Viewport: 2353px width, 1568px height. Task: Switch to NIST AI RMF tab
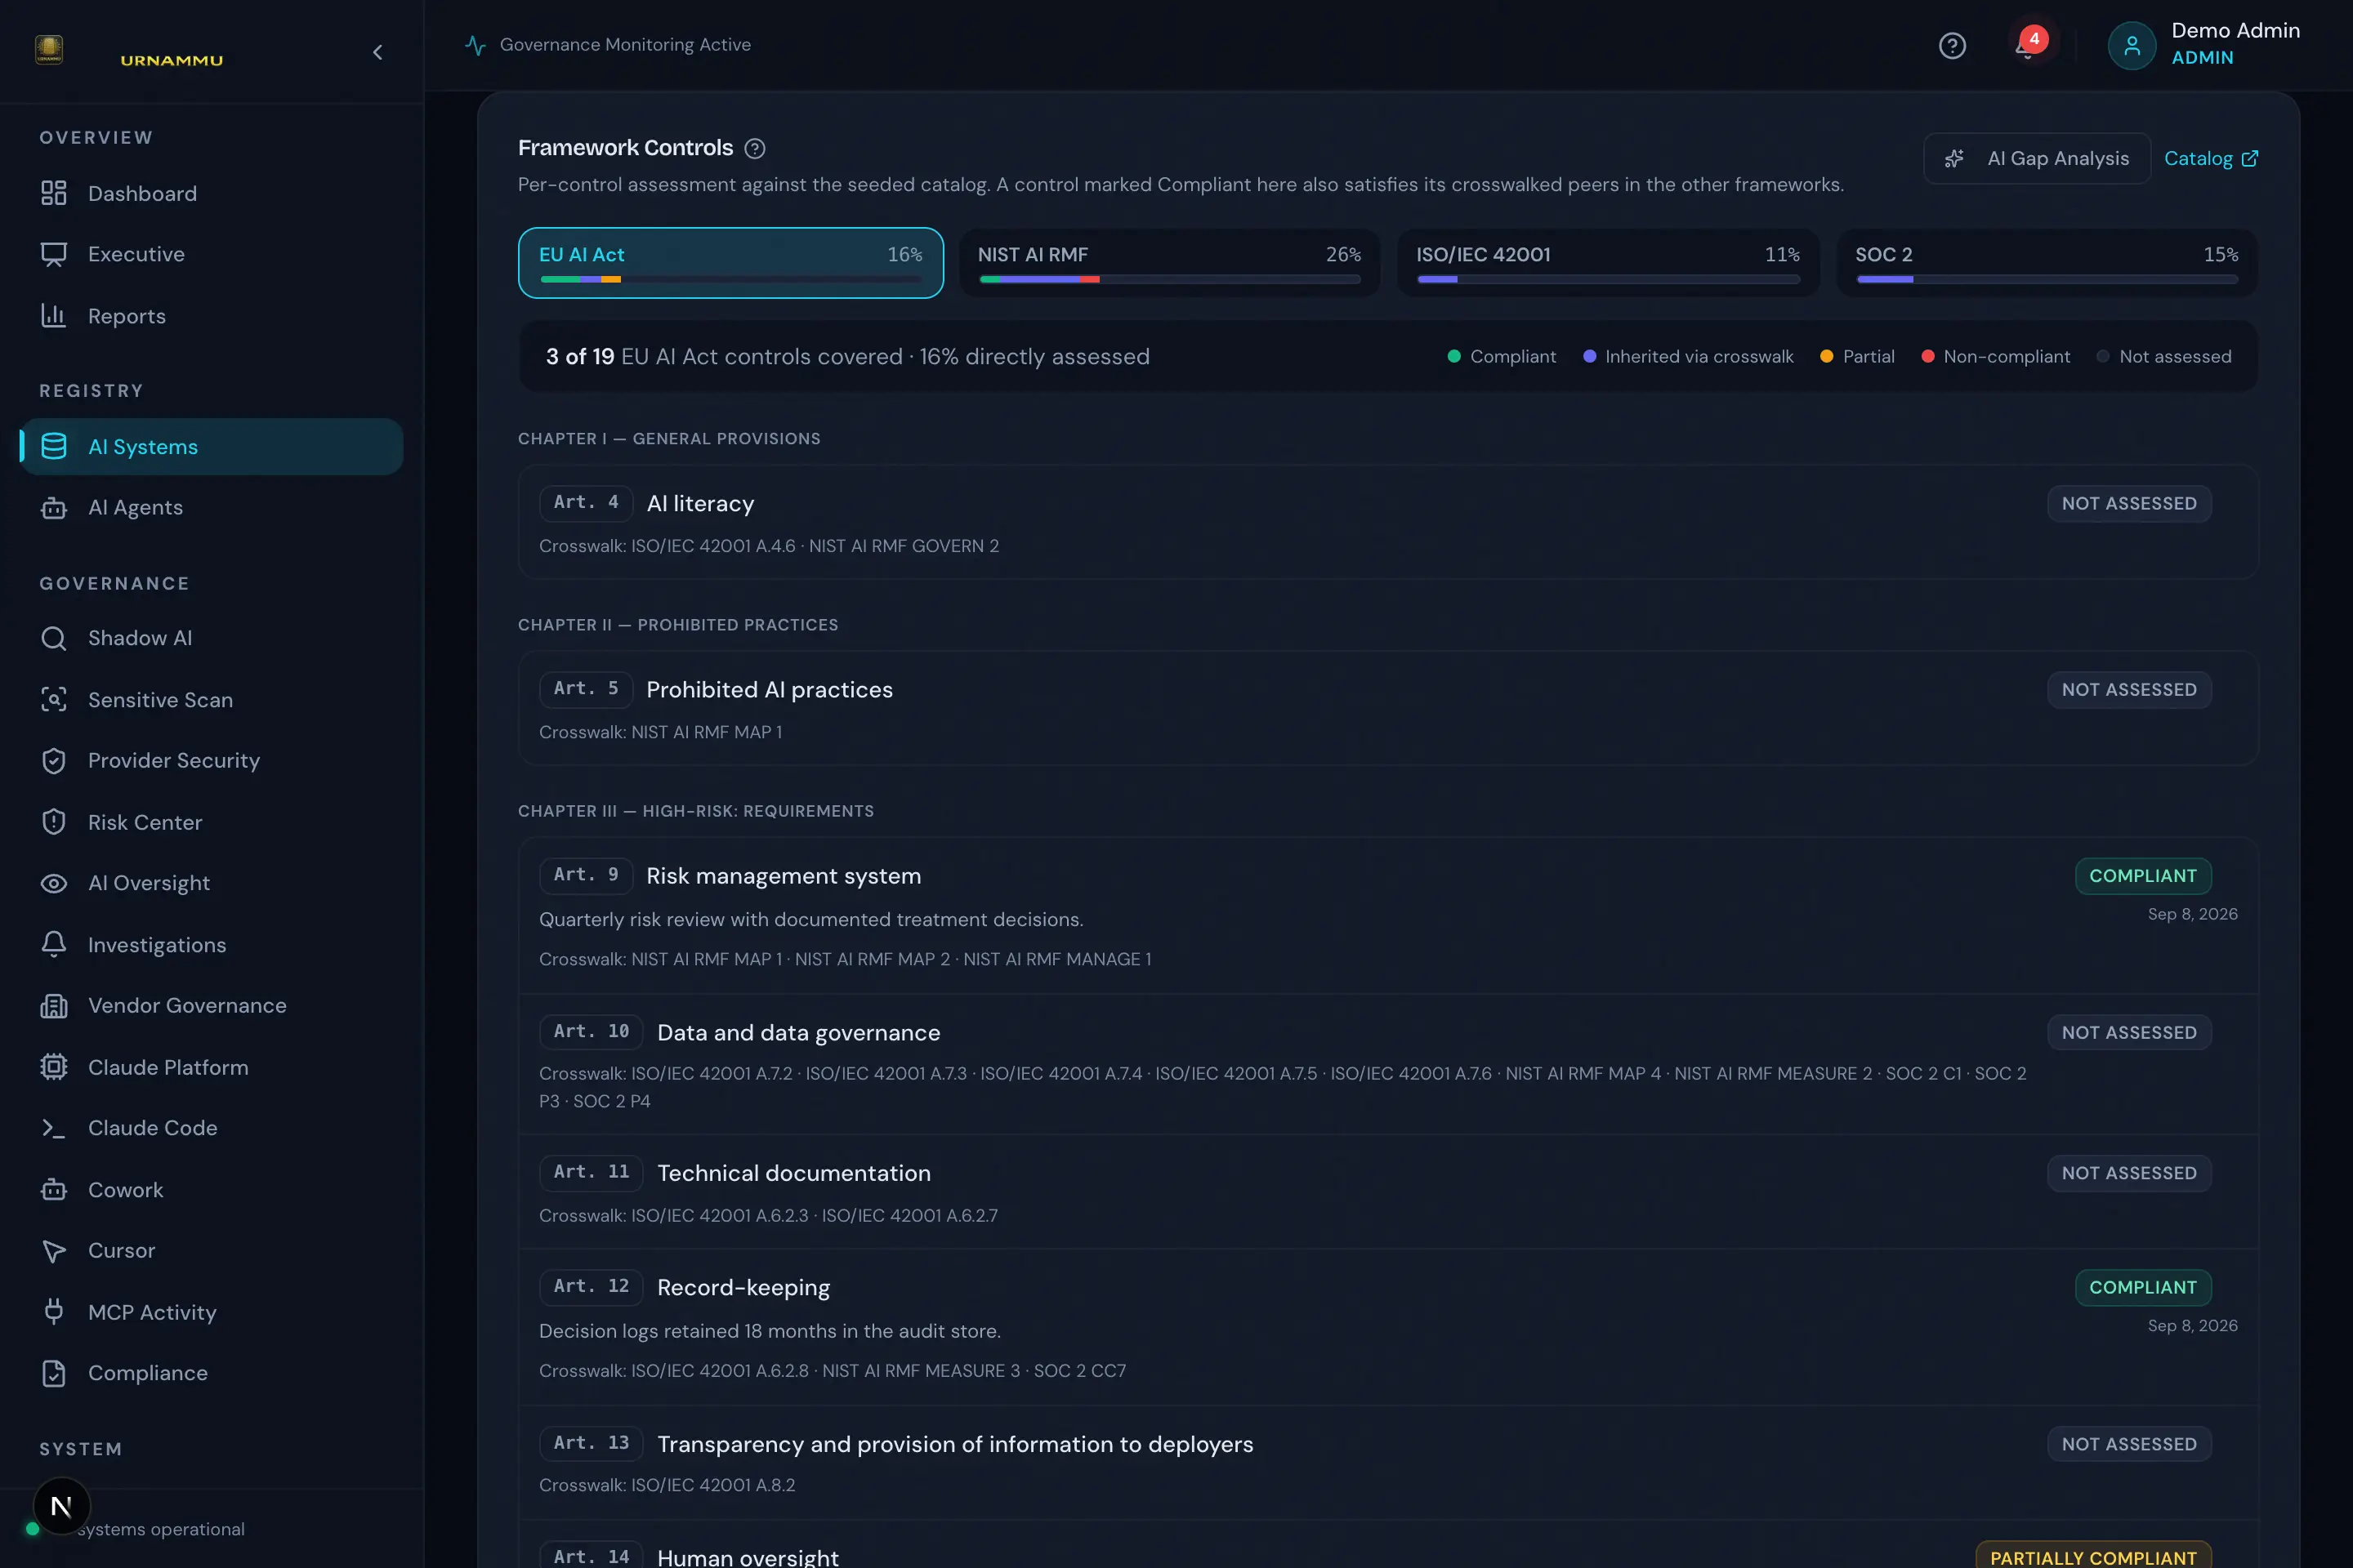[1169, 263]
